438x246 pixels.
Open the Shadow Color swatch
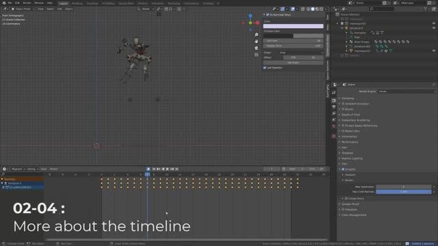tap(294, 36)
